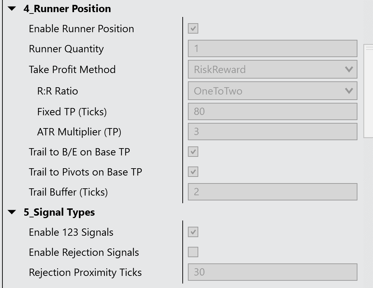Image resolution: width=373 pixels, height=288 pixels.
Task: Collapse the 4_Runner Position section
Action: click(12, 9)
